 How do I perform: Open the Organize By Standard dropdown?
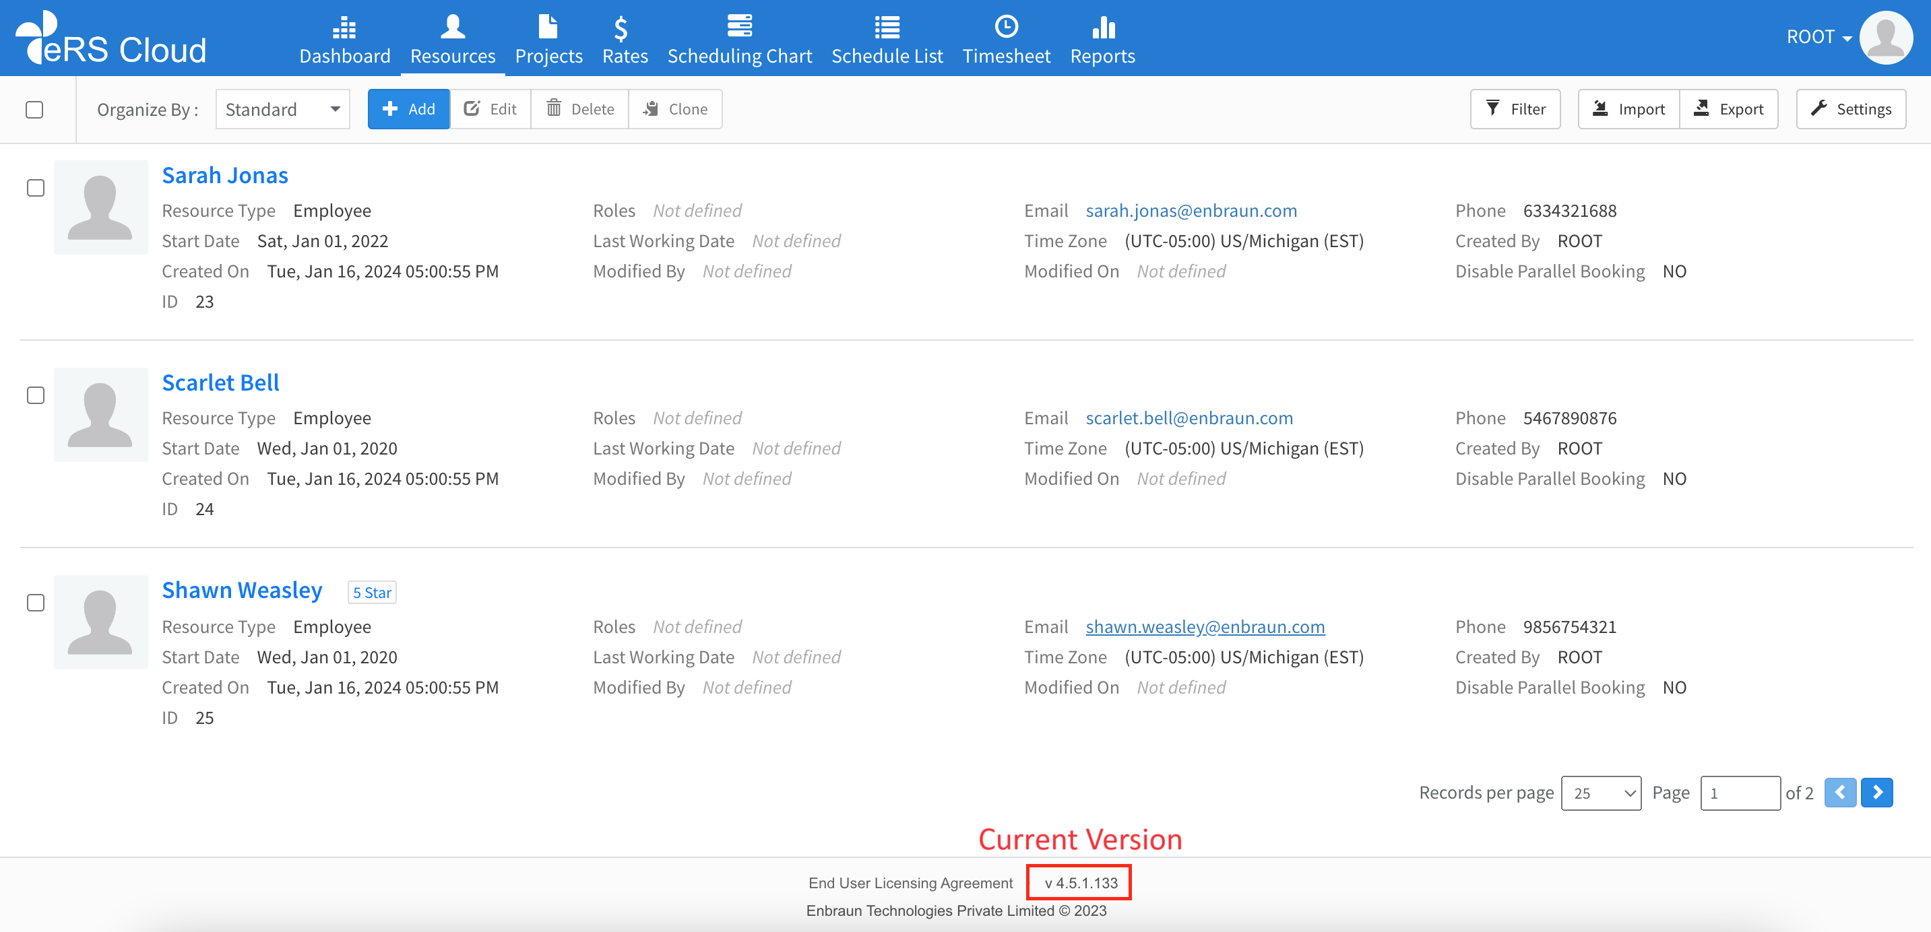[x=282, y=109]
